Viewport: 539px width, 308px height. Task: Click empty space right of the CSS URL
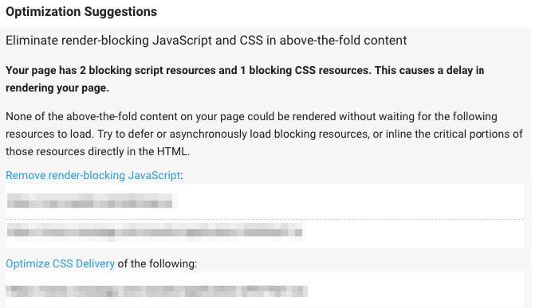pos(416,291)
